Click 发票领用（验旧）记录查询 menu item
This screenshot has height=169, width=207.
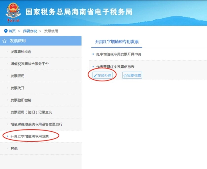[x=31, y=112]
